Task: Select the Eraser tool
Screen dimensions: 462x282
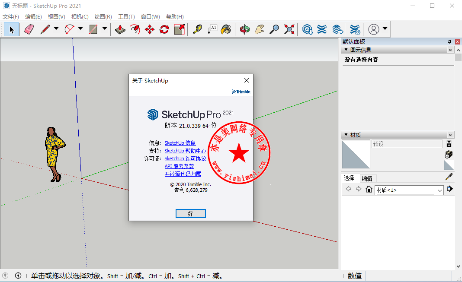Action: [x=29, y=29]
